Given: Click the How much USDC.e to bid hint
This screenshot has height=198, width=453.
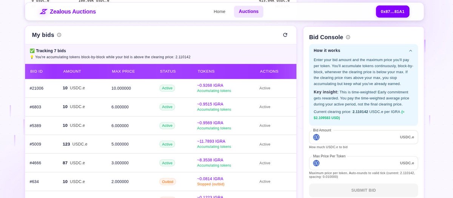Looking at the screenshot, I should [328, 147].
